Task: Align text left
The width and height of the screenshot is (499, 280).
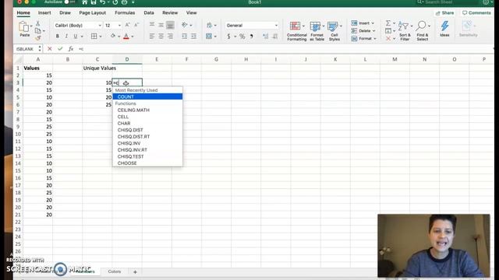Action: coord(152,37)
